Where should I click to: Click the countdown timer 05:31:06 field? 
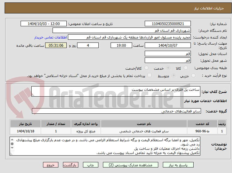(56, 45)
